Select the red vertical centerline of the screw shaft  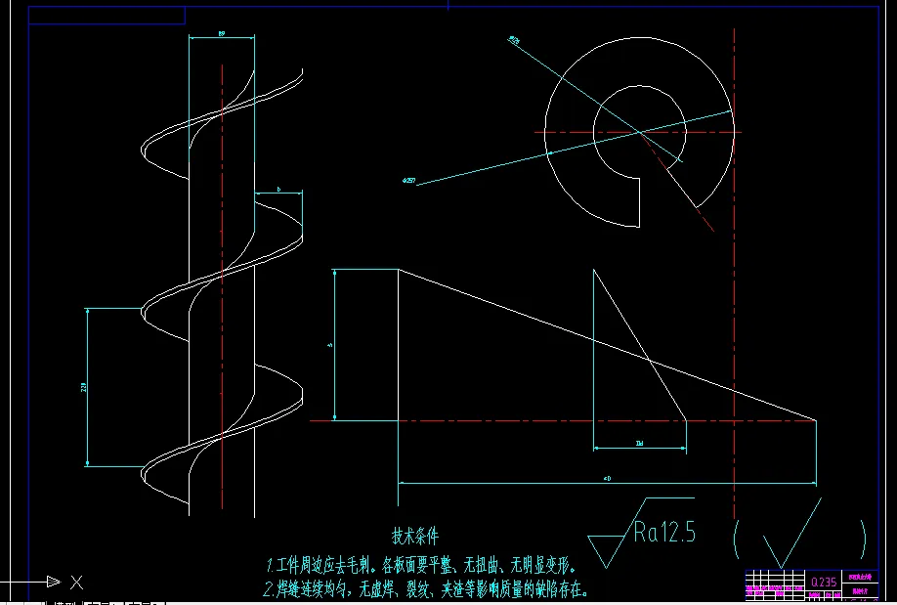tap(222, 286)
